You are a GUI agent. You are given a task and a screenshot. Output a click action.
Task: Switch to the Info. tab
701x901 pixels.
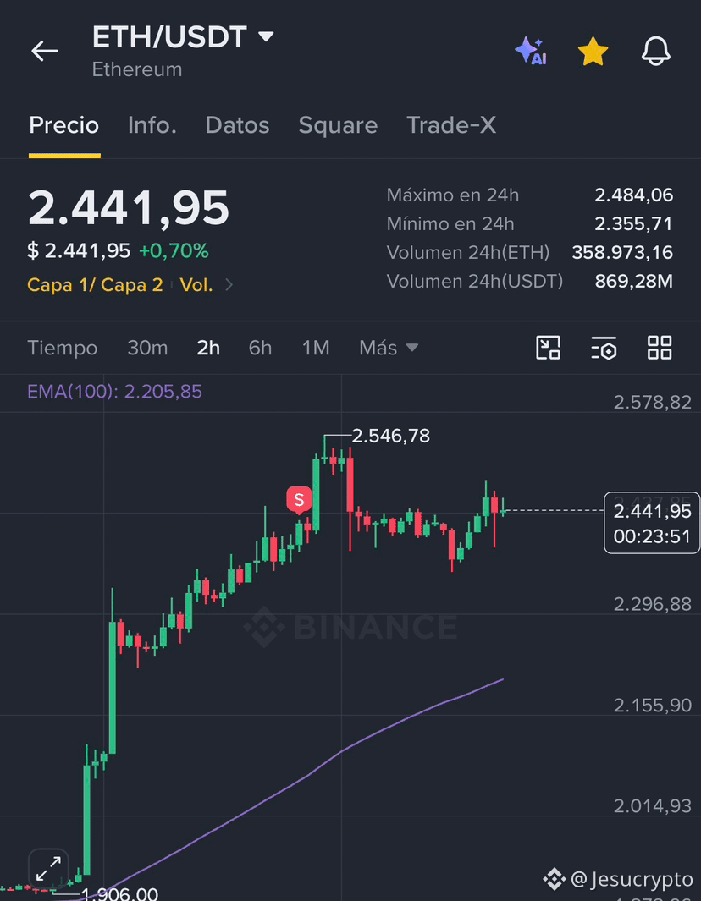tap(152, 125)
